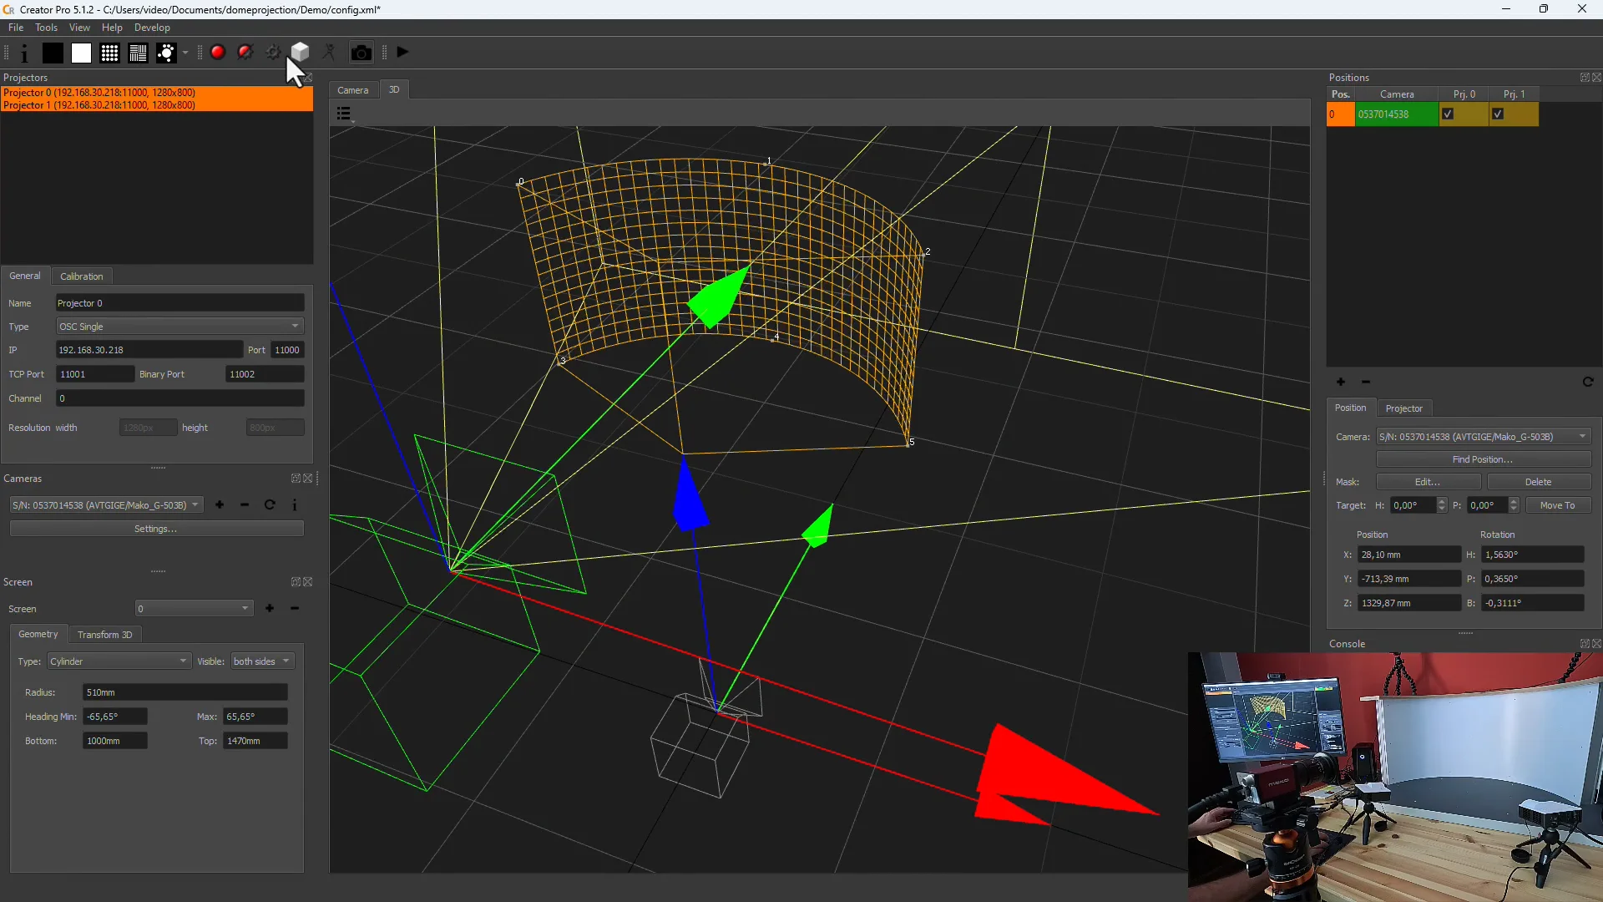1603x902 pixels.
Task: Click the red circle with gear icon
Action: (x=245, y=52)
